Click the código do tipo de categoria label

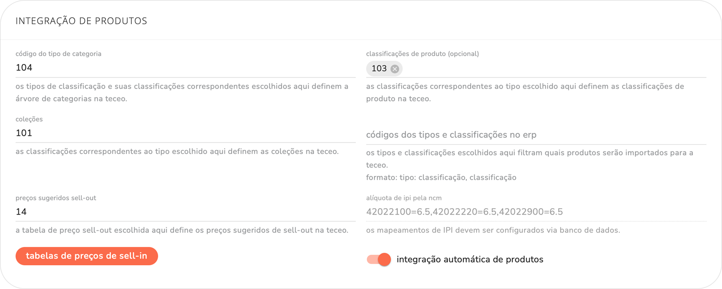(59, 54)
